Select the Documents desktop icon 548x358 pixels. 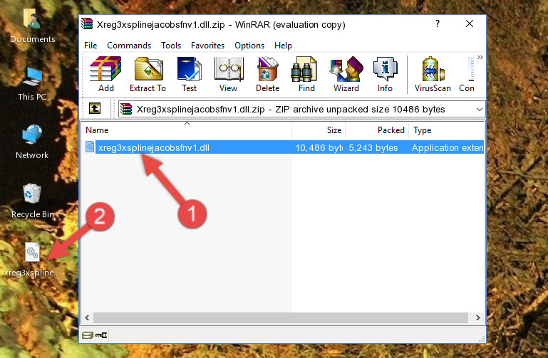coord(32,26)
